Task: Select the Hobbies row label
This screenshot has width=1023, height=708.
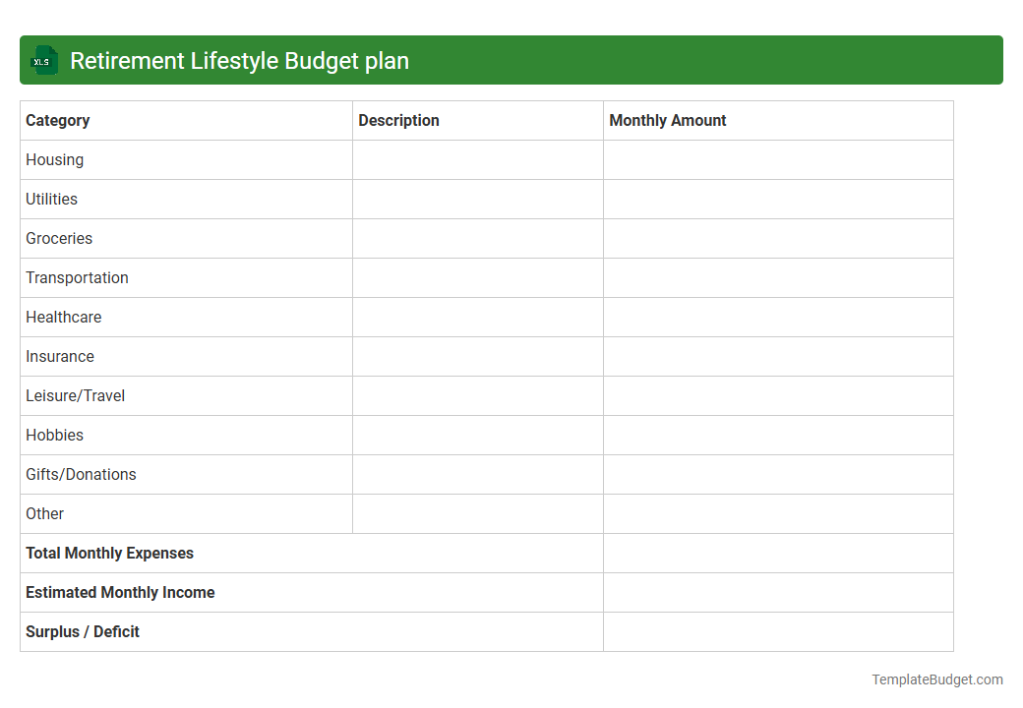Action: [54, 435]
